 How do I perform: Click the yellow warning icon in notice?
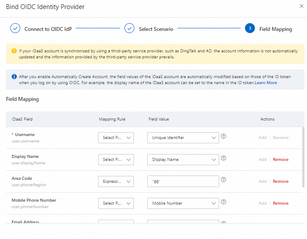[13, 51]
